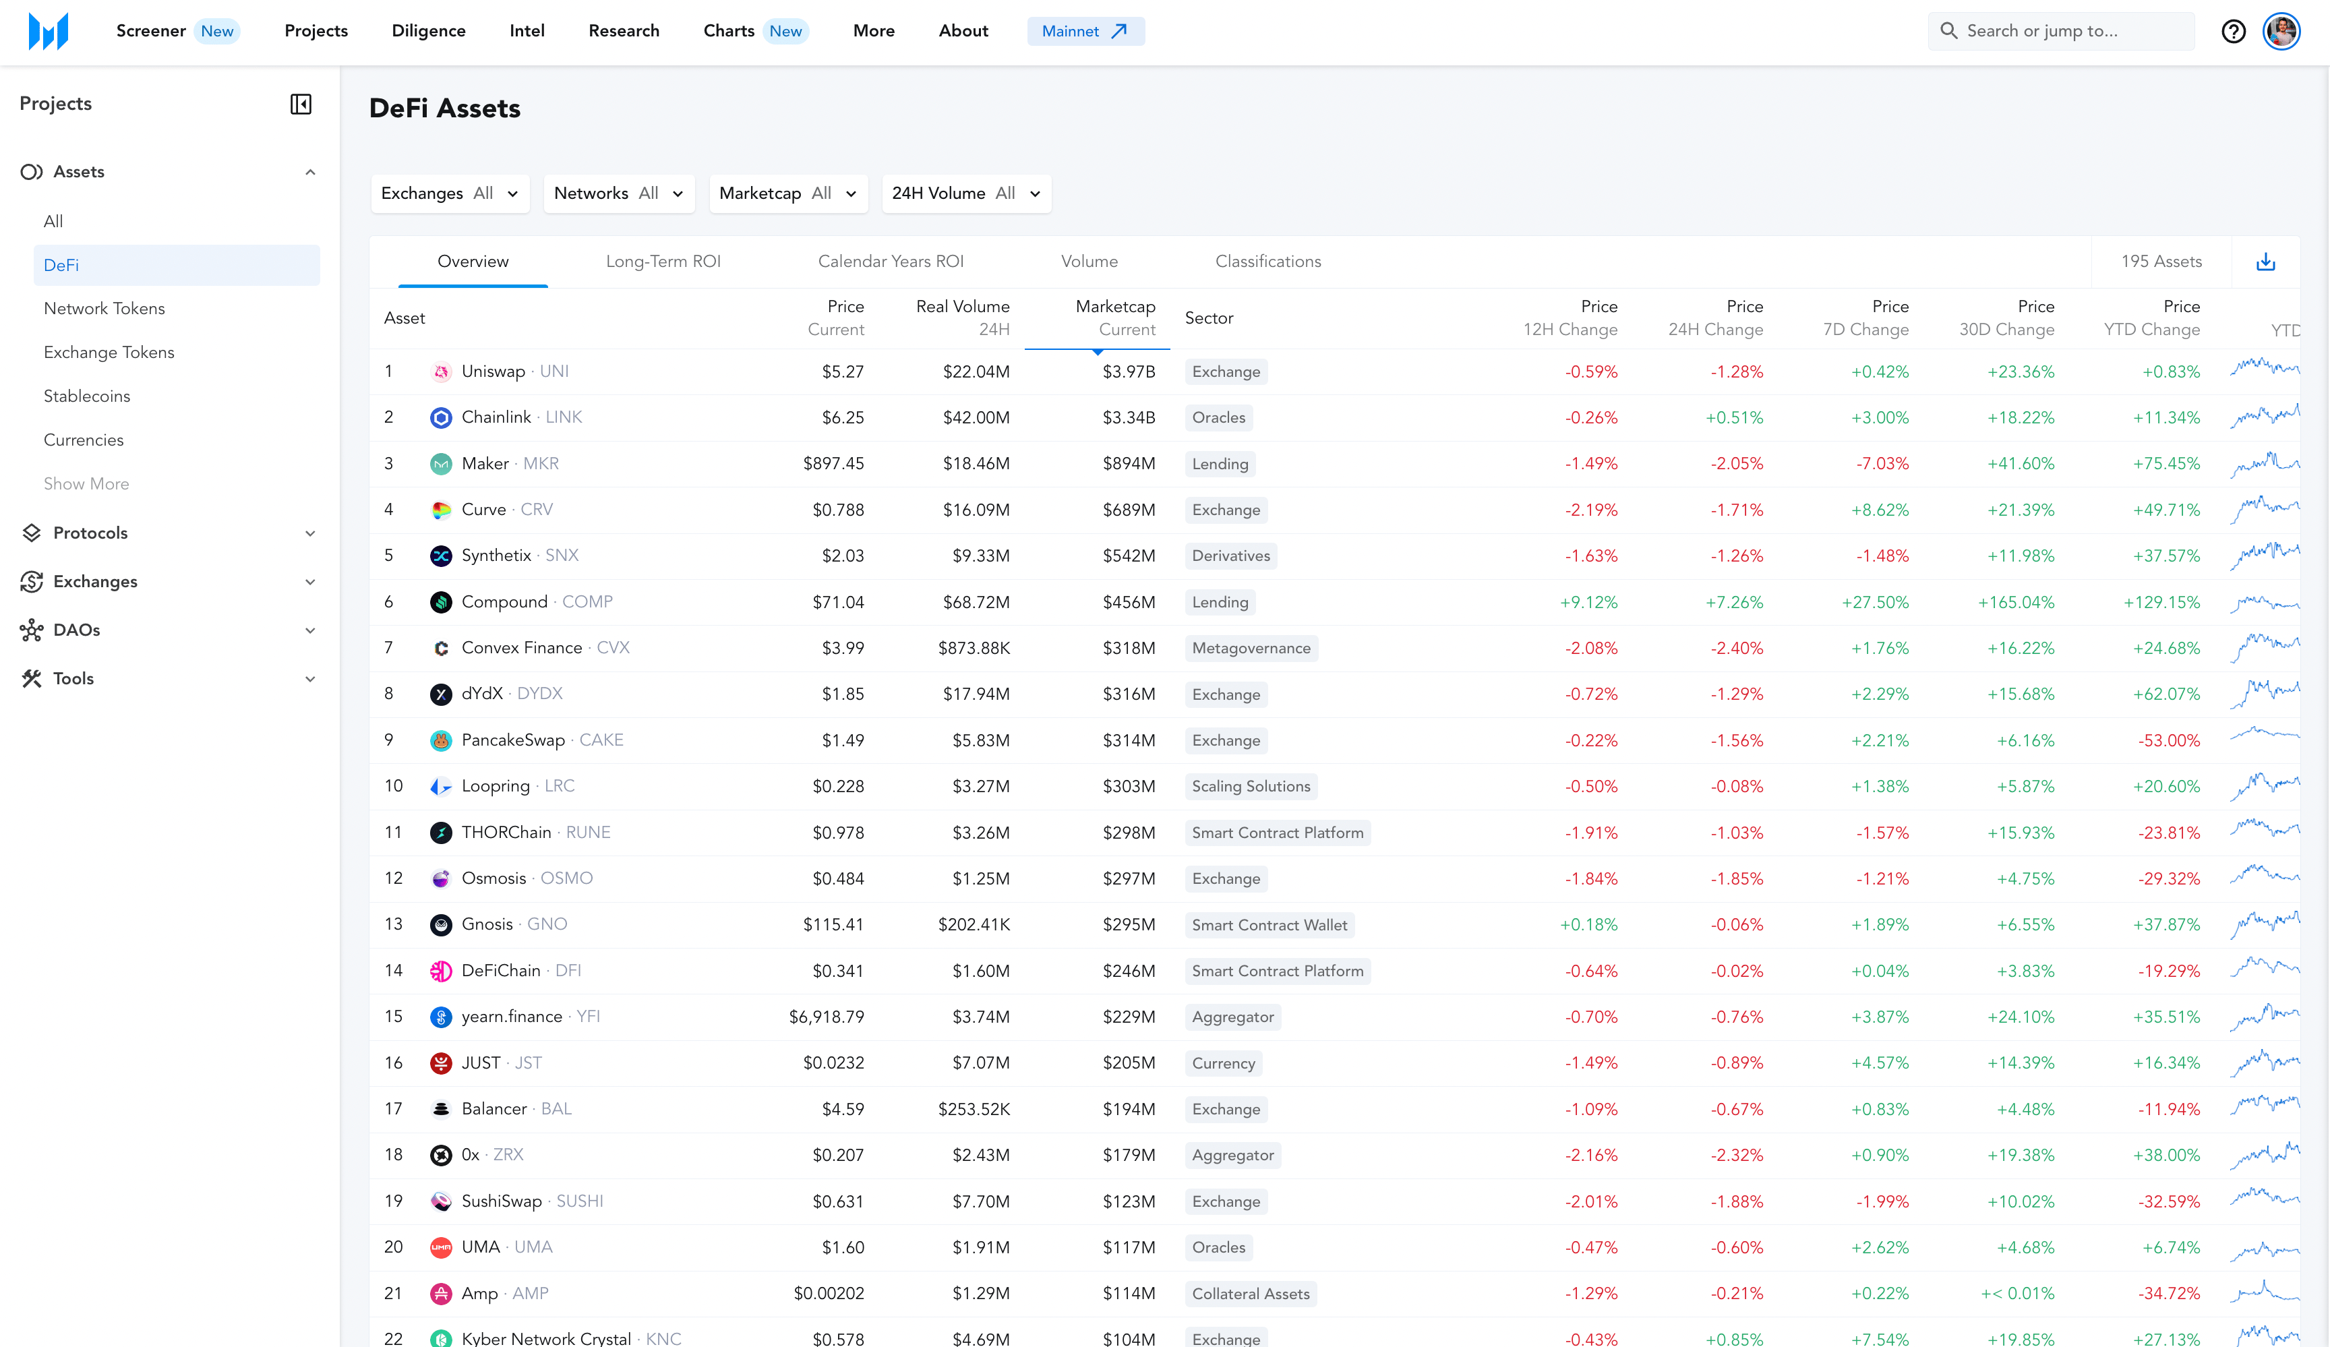Image resolution: width=2330 pixels, height=1347 pixels.
Task: Collapse the Assets sidebar section
Action: tap(309, 172)
